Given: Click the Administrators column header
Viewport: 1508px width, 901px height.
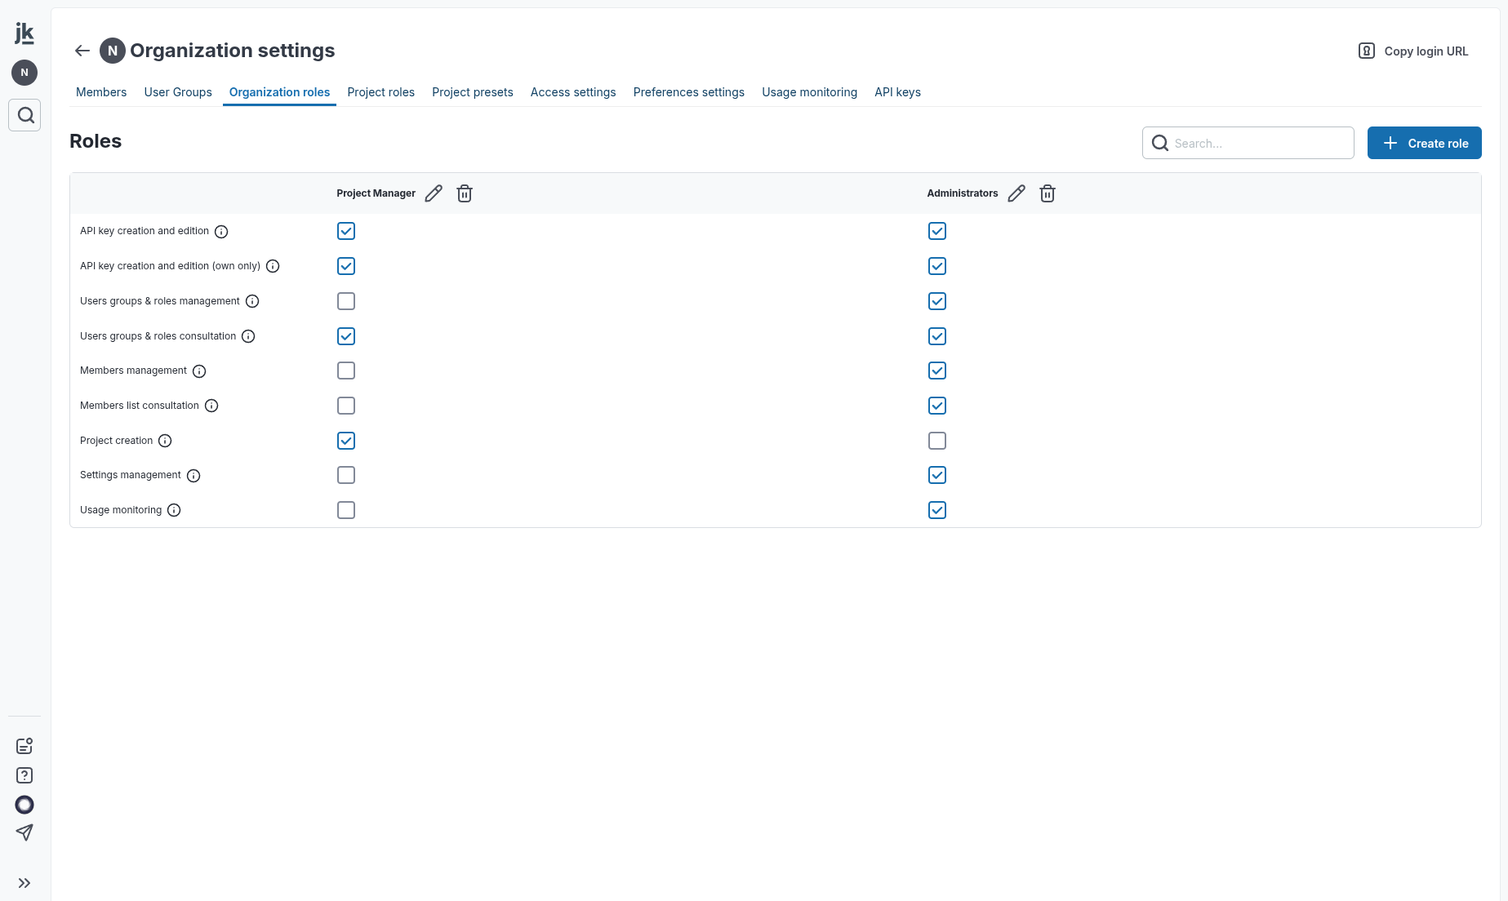Looking at the screenshot, I should pos(963,193).
